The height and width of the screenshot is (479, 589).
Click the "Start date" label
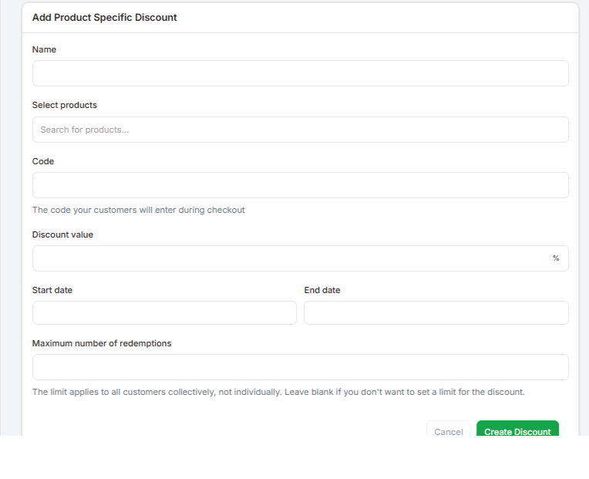[52, 290]
